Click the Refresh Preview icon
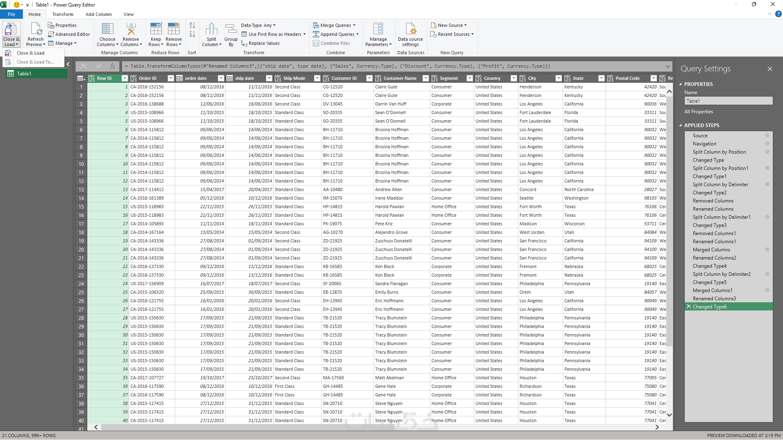This screenshot has height=440, width=783. coord(35,29)
